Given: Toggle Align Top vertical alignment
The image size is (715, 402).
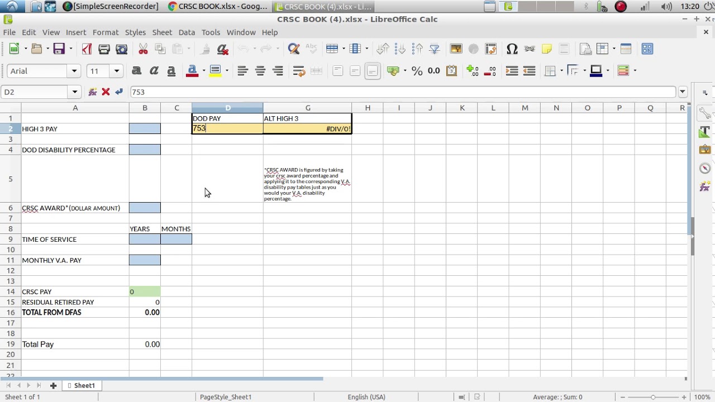Looking at the screenshot, I should tap(337, 71).
